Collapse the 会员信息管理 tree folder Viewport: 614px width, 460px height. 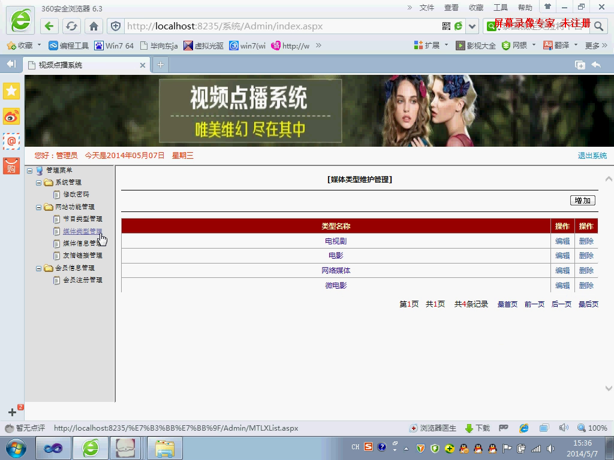[x=38, y=268]
